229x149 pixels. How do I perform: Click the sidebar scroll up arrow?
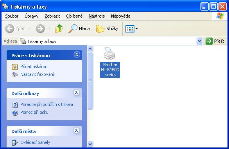[90, 49]
